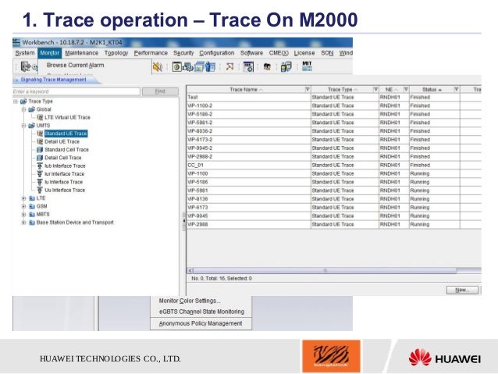Click icon beside Uu Interface Trace
This screenshot has width=498, height=374.
pos(40,190)
